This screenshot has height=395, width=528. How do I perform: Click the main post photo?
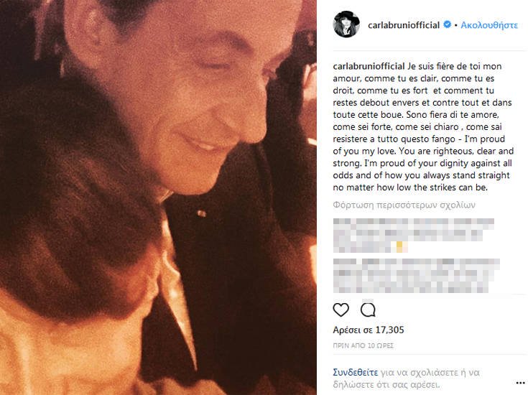click(158, 197)
